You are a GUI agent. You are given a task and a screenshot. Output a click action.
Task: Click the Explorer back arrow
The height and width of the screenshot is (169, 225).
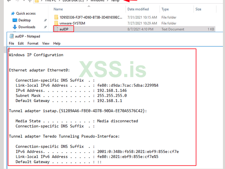pyautogui.click(x=9, y=1)
